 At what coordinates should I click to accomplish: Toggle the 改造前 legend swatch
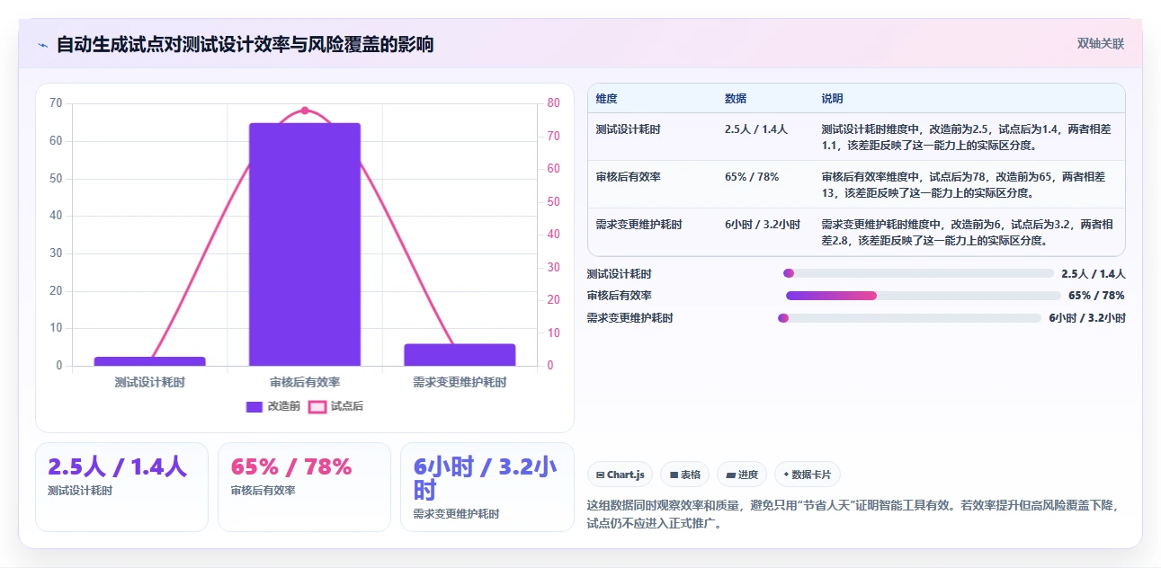[255, 406]
